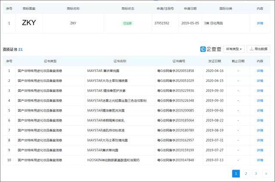Open 详情 for certificate row number 5
The width and height of the screenshot is (275, 182).
click(260, 110)
